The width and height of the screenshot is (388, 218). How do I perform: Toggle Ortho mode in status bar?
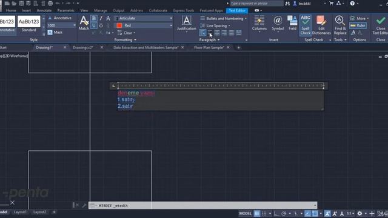276,214
